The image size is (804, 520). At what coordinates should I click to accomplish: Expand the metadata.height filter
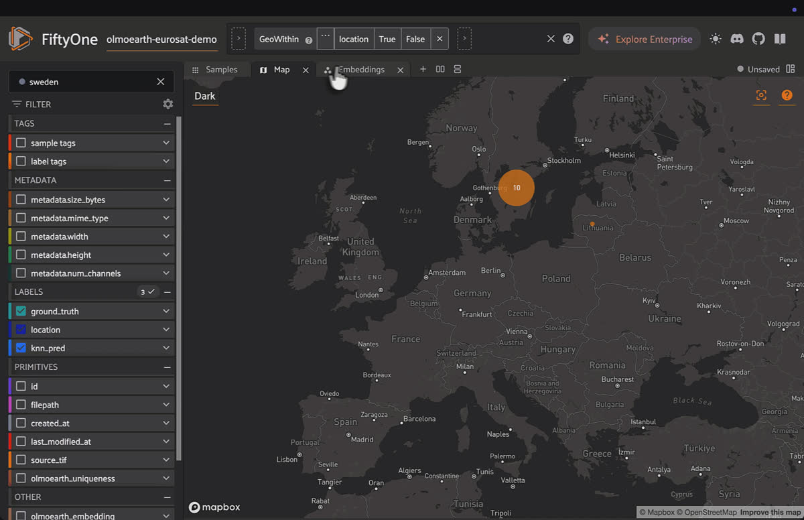coord(166,255)
